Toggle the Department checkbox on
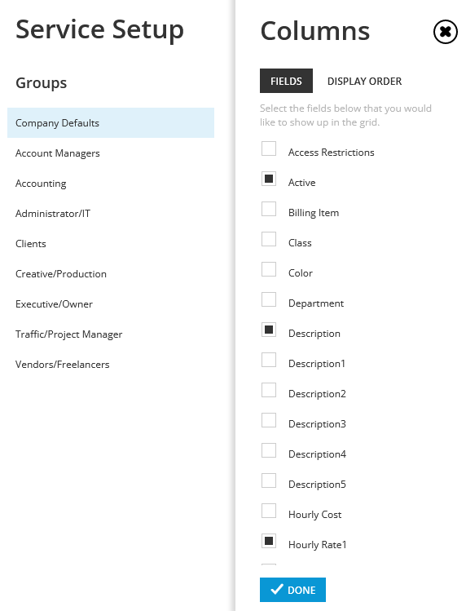The height and width of the screenshot is (611, 466). 269,299
